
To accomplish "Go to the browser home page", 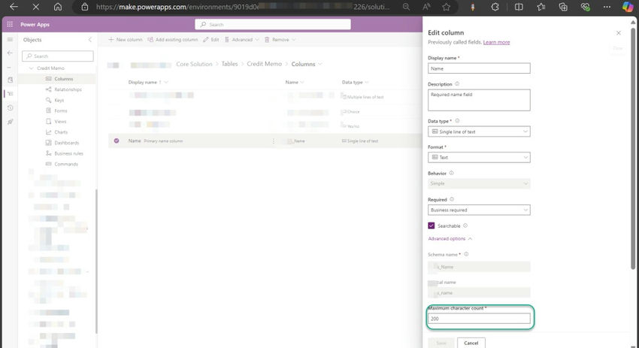I will pos(58,7).
